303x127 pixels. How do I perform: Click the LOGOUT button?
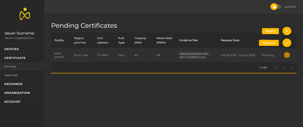(290, 7)
